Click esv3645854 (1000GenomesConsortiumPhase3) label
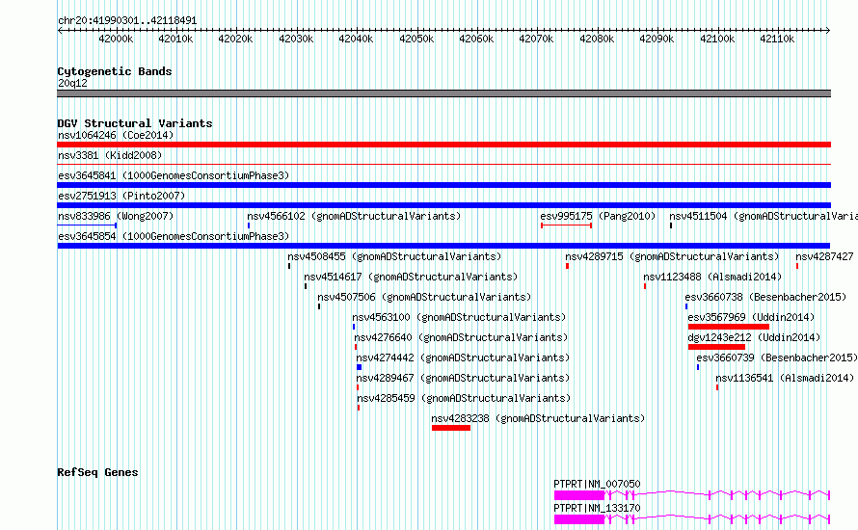This screenshot has width=858, height=530. coord(174,236)
